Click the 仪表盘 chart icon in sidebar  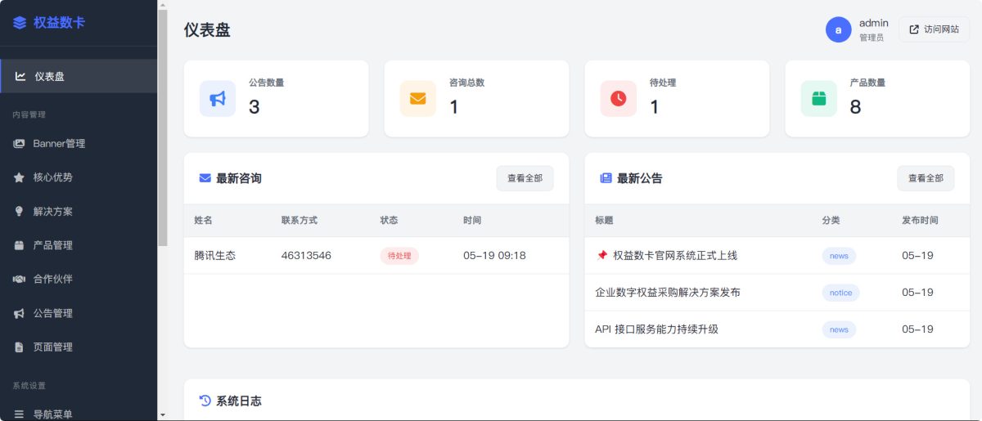(20, 77)
